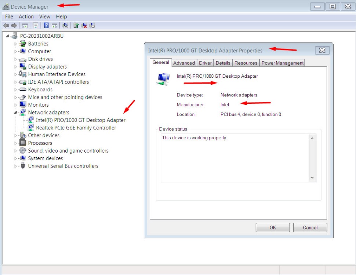Click Show/Hide Console Tree toolbar icon

point(25,26)
